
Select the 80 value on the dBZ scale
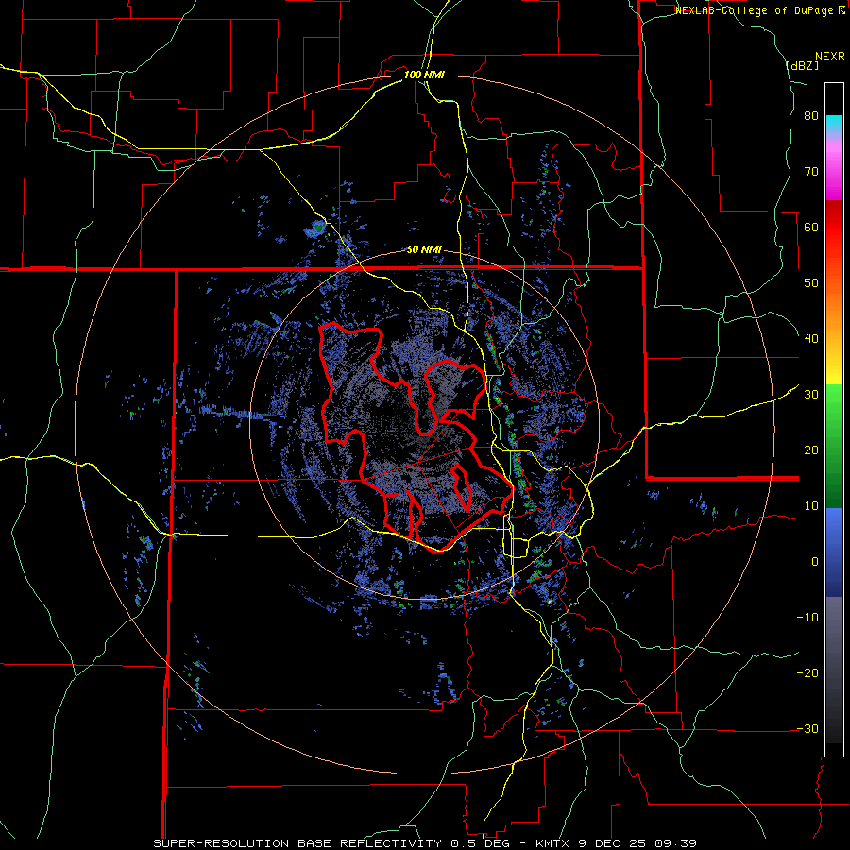[811, 116]
